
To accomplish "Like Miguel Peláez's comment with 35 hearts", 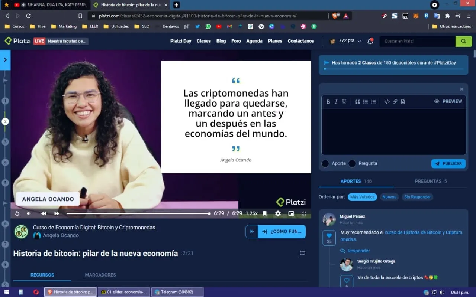I will click(x=329, y=238).
